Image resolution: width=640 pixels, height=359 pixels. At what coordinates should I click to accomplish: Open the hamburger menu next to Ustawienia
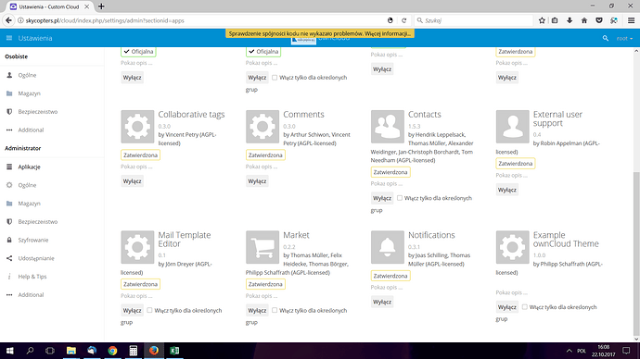coord(9,38)
